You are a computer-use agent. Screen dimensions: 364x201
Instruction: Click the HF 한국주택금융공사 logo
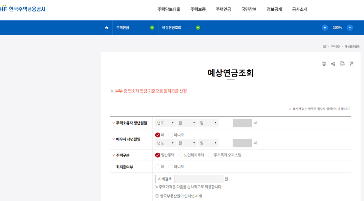22,9
